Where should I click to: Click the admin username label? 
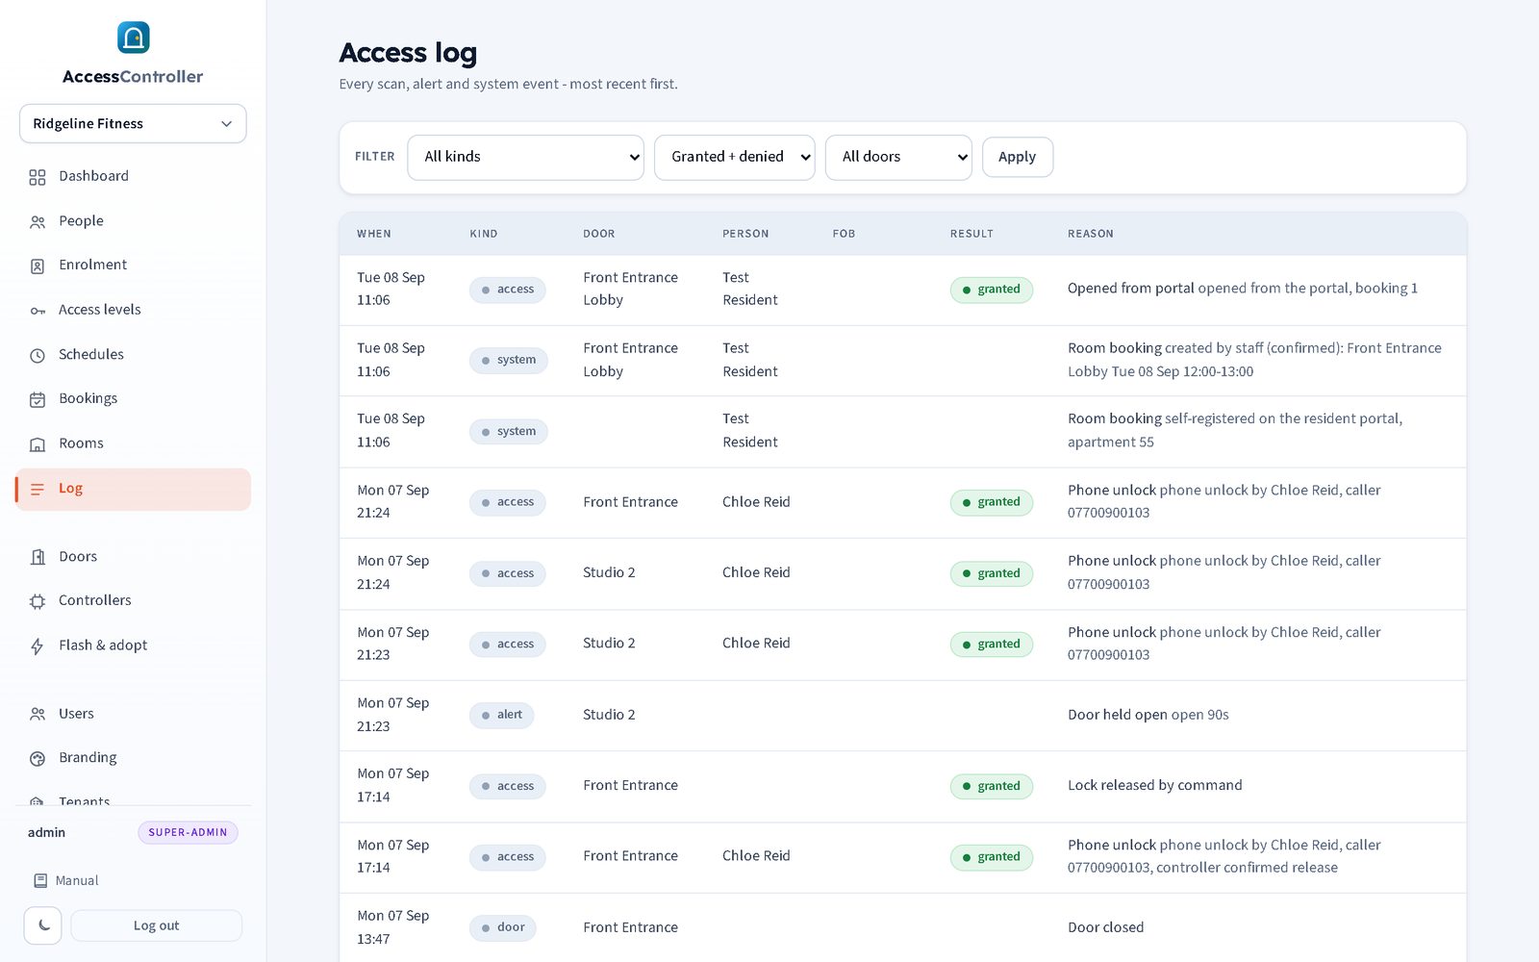[x=46, y=832]
